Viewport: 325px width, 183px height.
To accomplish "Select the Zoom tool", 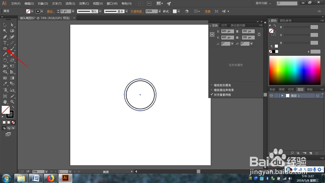I will pyautogui.click(x=12, y=102).
